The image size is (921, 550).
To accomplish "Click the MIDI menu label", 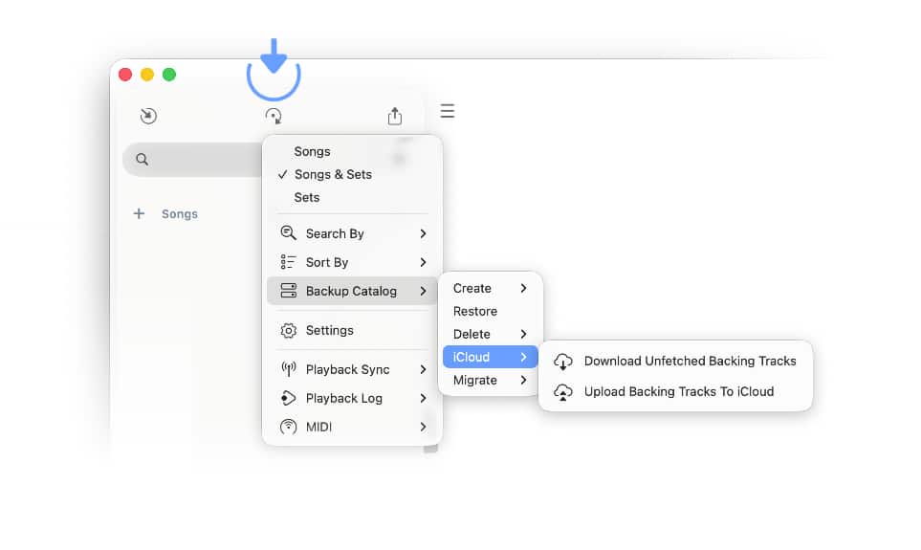I will pos(318,427).
